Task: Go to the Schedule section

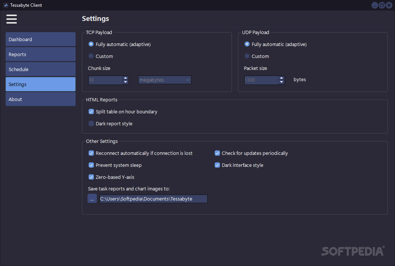Action: click(40, 69)
